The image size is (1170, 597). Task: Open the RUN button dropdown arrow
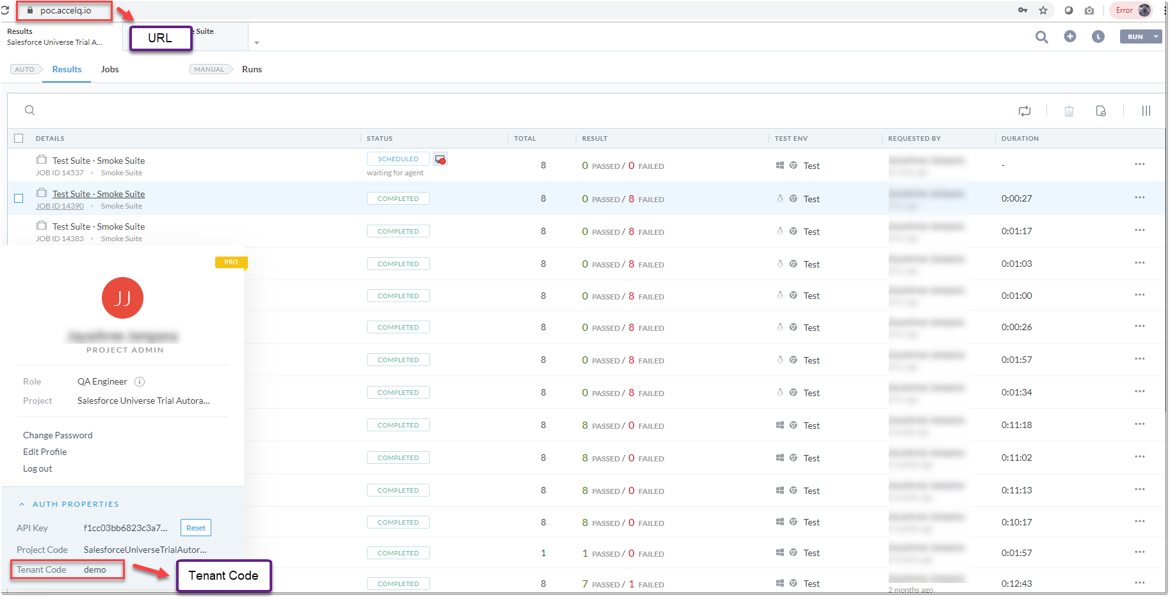[1155, 36]
